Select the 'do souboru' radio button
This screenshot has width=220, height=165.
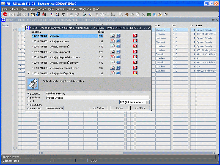tap(29, 105)
